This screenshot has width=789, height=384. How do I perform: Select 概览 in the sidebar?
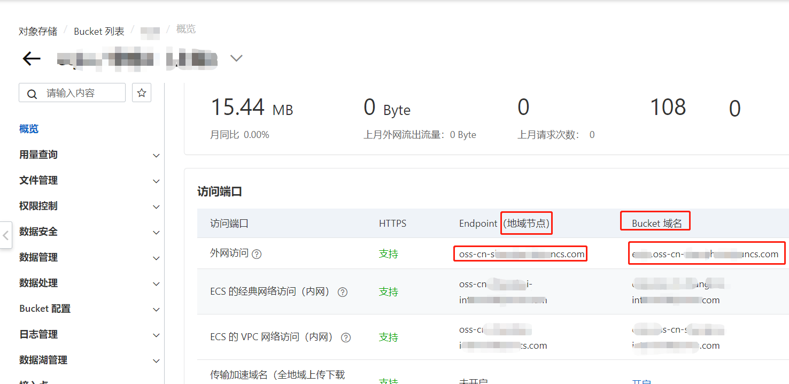[x=29, y=129]
